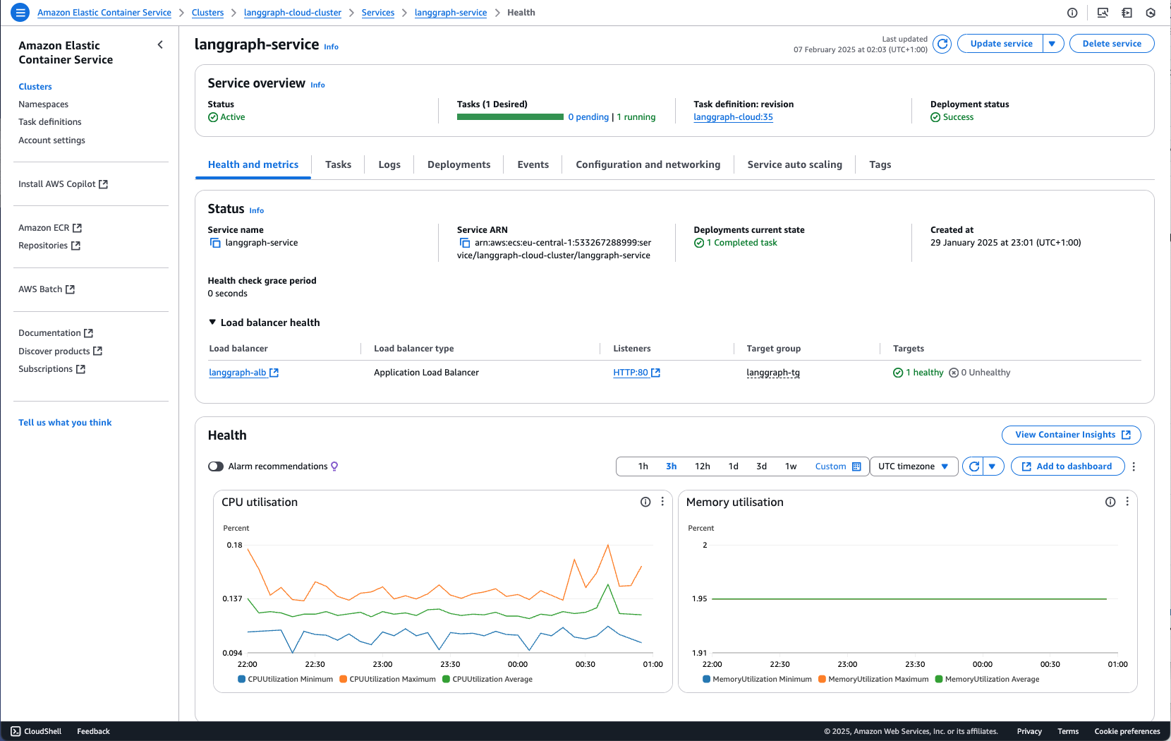Open the Events tab
Image resolution: width=1171 pixels, height=741 pixels.
[x=533, y=164]
